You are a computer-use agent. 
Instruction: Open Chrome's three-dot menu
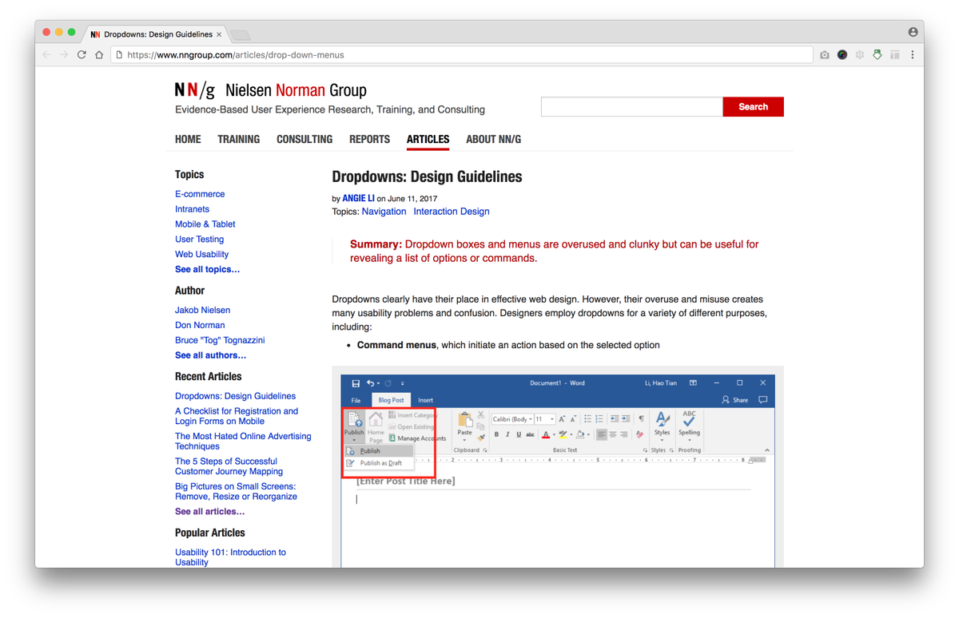913,55
